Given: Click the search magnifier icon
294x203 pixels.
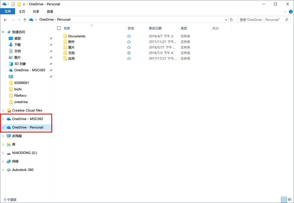Looking at the screenshot, I should (x=287, y=20).
